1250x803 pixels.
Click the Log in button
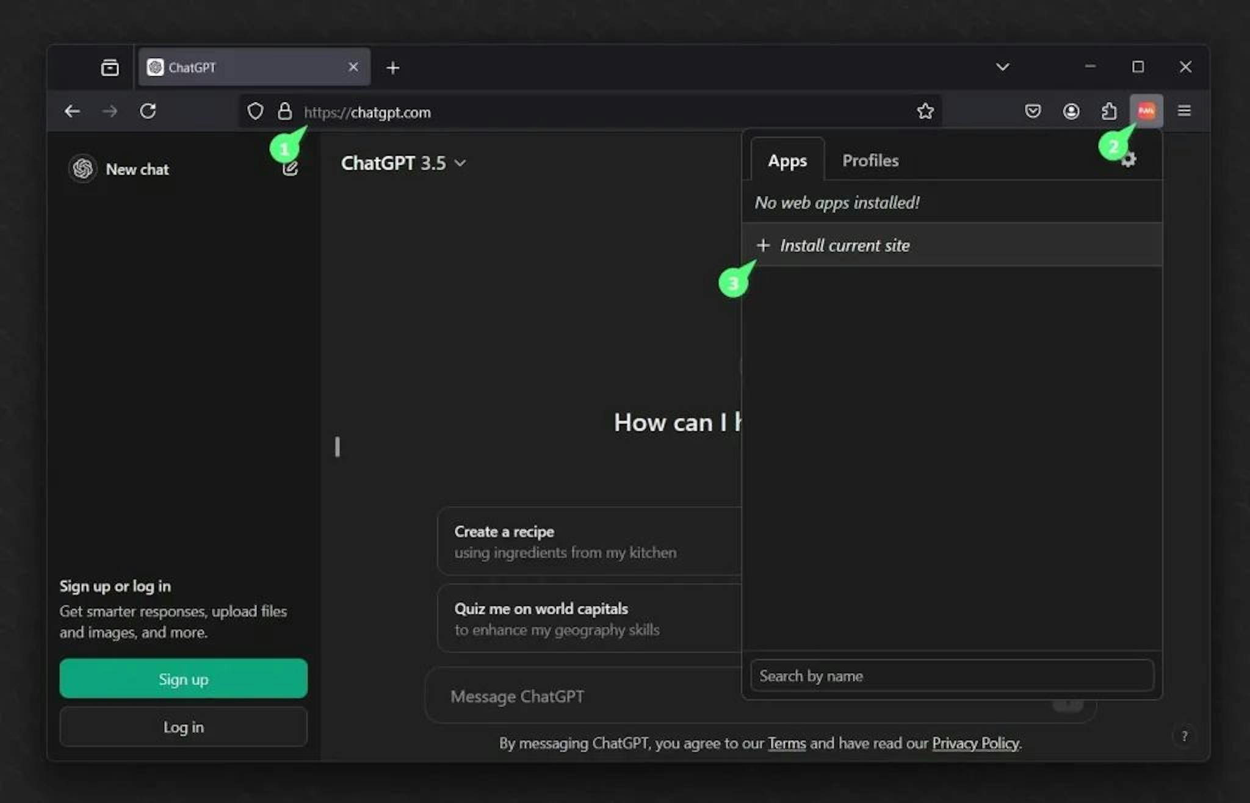[184, 727]
